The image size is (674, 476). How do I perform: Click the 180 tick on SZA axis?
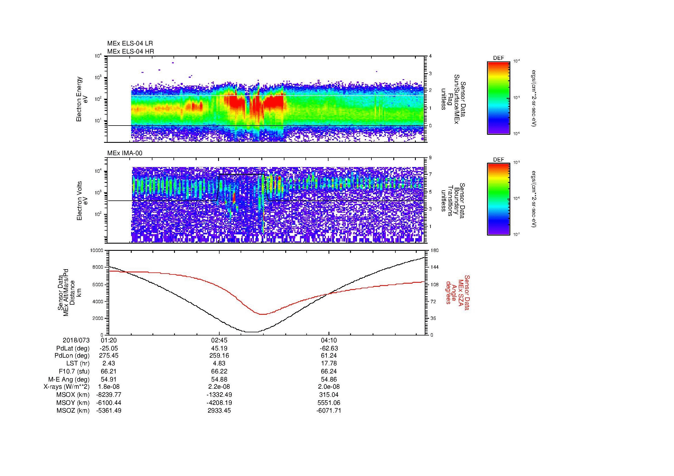435,251
